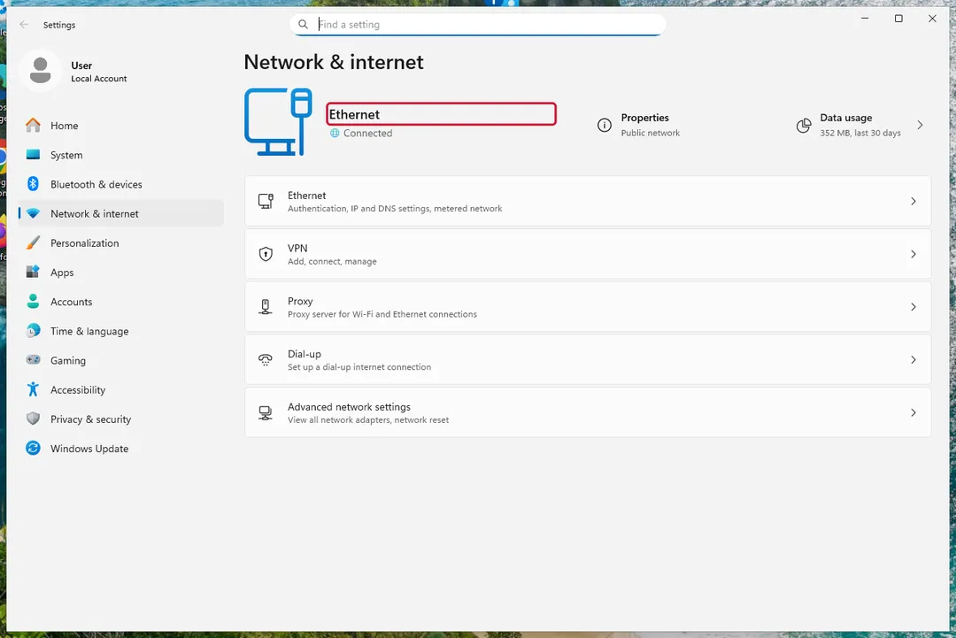Open the User Local Account profile name

[x=99, y=72]
